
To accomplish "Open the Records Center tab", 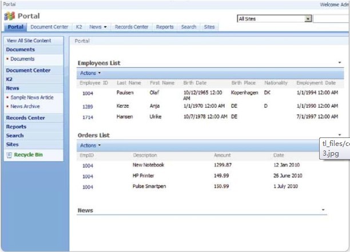I will [x=132, y=27].
